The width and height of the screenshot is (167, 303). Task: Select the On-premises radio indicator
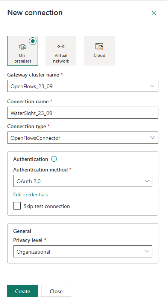tap(33, 41)
